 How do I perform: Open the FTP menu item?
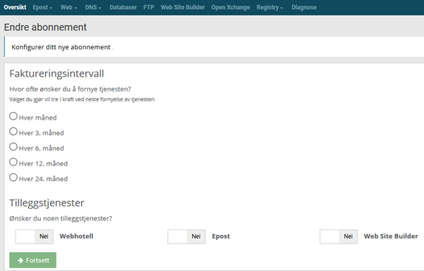point(149,7)
